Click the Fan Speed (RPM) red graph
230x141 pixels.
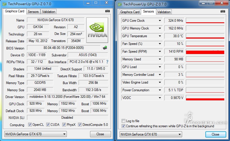pyautogui.click(x=205, y=51)
